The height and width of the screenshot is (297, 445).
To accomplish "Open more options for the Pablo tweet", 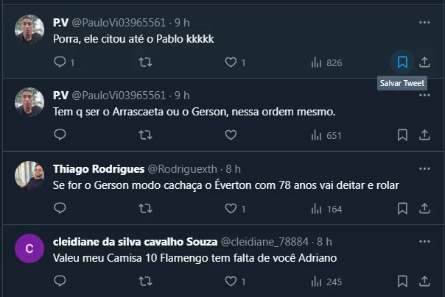I will pos(424,23).
